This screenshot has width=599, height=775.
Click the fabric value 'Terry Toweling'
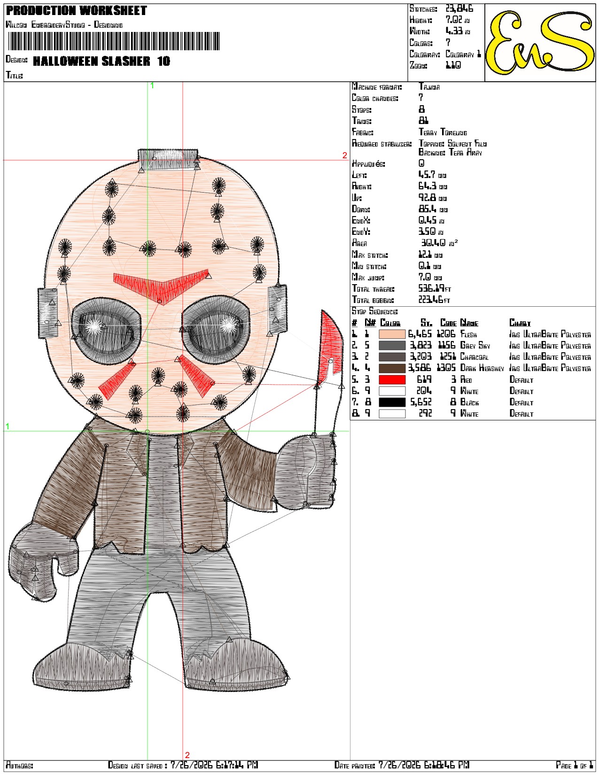443,132
